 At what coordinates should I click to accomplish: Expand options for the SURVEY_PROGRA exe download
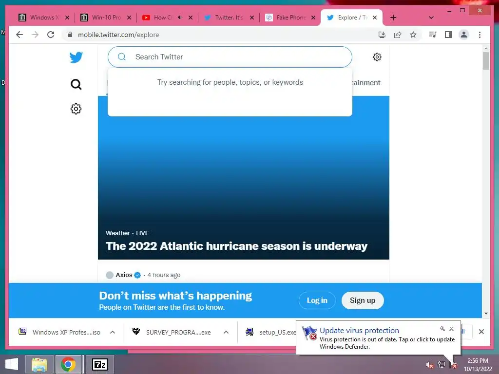[x=226, y=332]
